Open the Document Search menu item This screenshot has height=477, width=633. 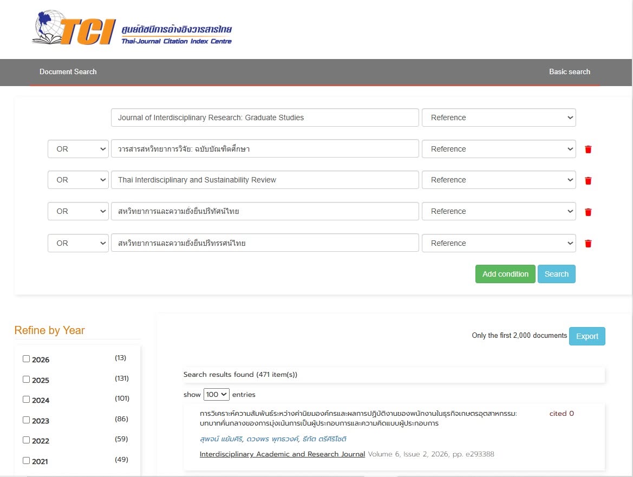pos(68,71)
